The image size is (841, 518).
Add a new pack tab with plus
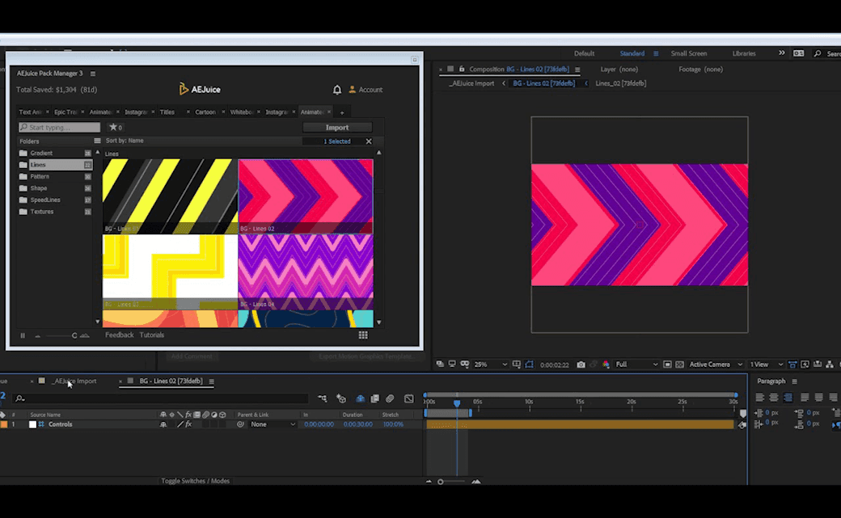pyautogui.click(x=341, y=112)
